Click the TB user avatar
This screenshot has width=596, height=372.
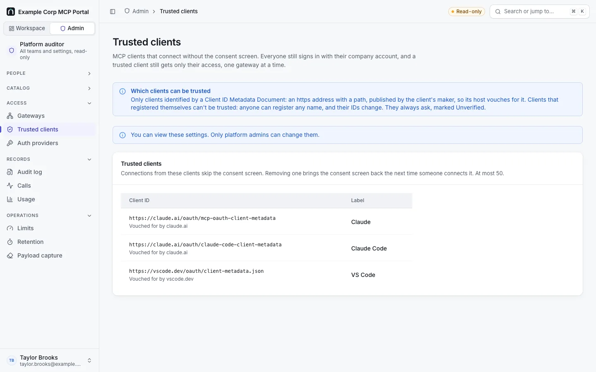coord(12,360)
